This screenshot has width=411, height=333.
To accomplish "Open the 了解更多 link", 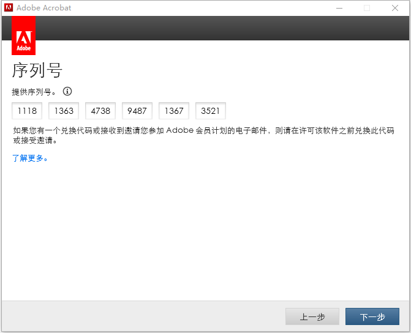I will 30,159.
